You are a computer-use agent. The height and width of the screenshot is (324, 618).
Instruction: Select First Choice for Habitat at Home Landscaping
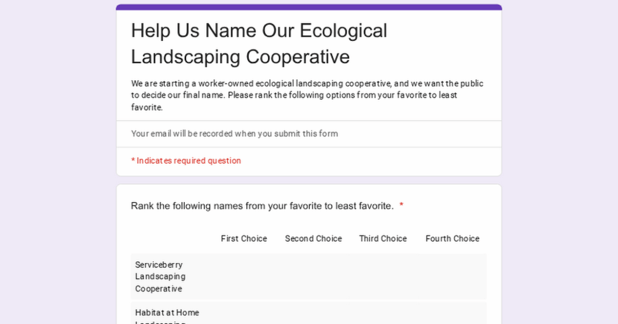(244, 319)
